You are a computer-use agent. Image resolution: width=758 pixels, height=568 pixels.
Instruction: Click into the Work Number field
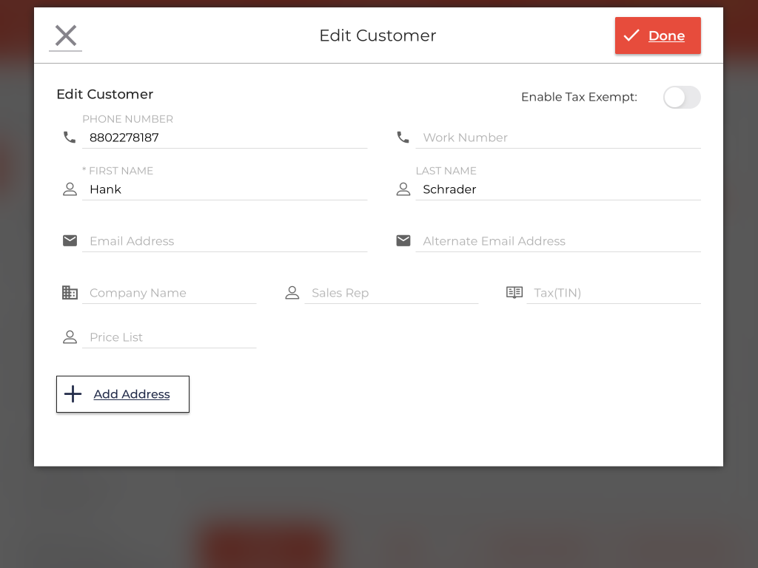(557, 138)
